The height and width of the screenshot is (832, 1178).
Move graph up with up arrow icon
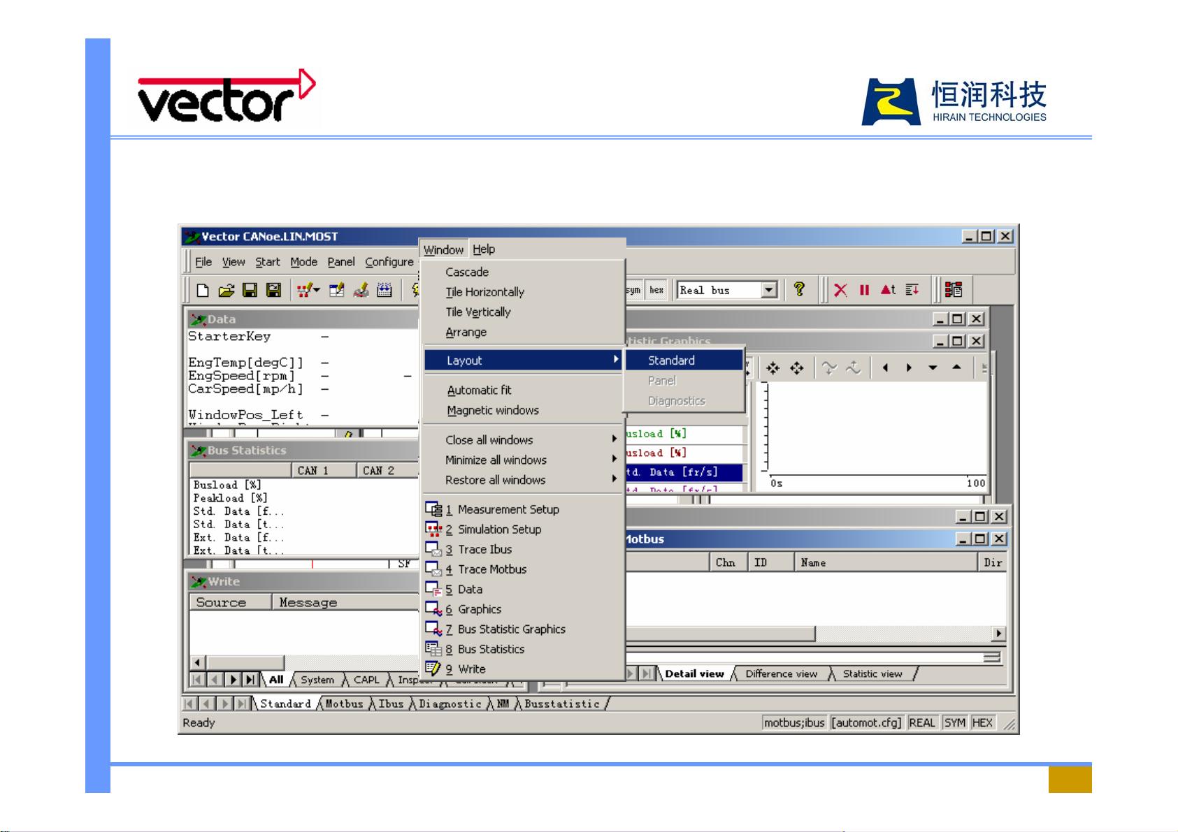pyautogui.click(x=956, y=367)
